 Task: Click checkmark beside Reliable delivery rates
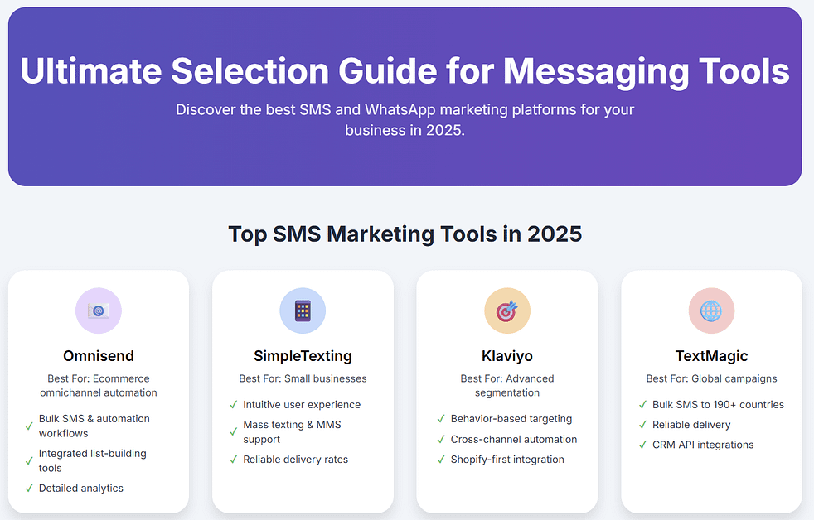(234, 460)
